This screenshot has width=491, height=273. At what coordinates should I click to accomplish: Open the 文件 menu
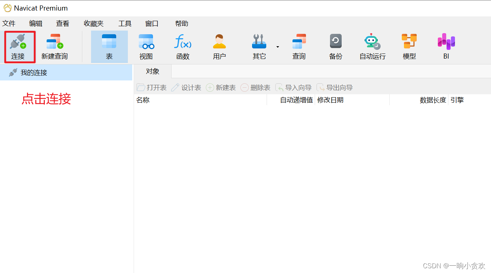click(x=9, y=24)
